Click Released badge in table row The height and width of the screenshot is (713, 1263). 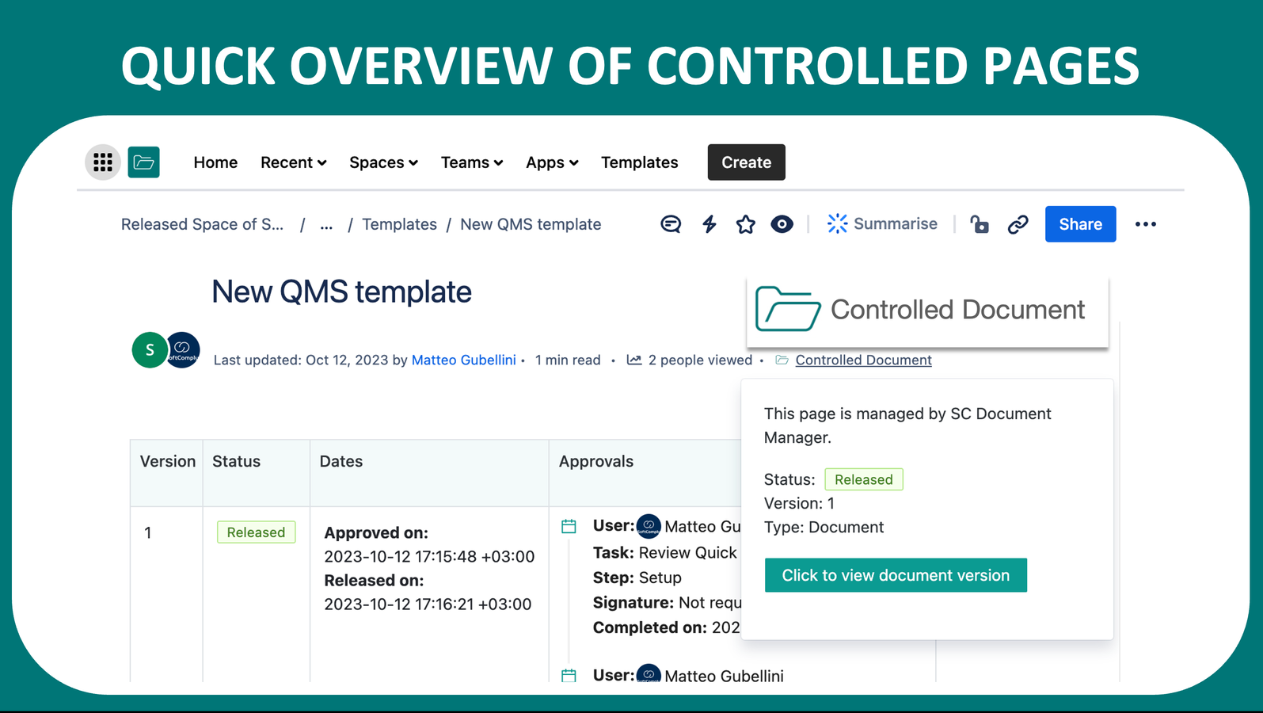[257, 532]
